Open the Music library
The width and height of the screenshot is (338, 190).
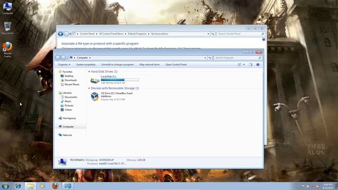pos(66,101)
